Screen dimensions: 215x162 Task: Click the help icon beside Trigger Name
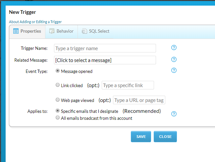(174, 48)
